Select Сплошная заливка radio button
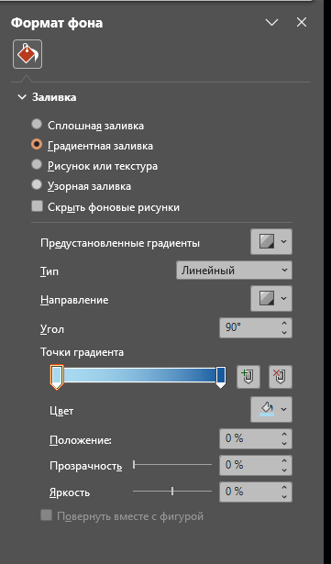Image resolution: width=331 pixels, height=564 pixels. coord(37,125)
